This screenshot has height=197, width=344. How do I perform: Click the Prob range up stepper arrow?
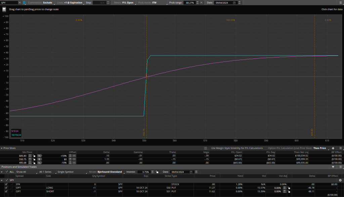coord(198,1)
